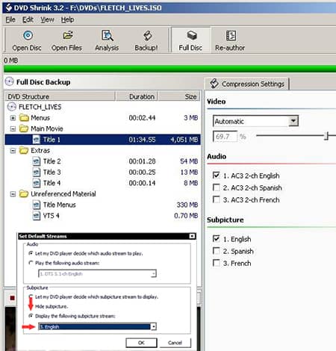Expand the Menus folder
The width and height of the screenshot is (336, 351).
[x=13, y=118]
